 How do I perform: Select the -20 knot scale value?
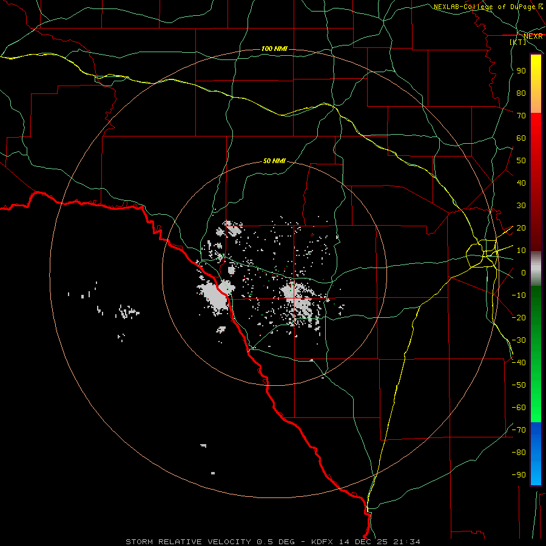(x=519, y=318)
